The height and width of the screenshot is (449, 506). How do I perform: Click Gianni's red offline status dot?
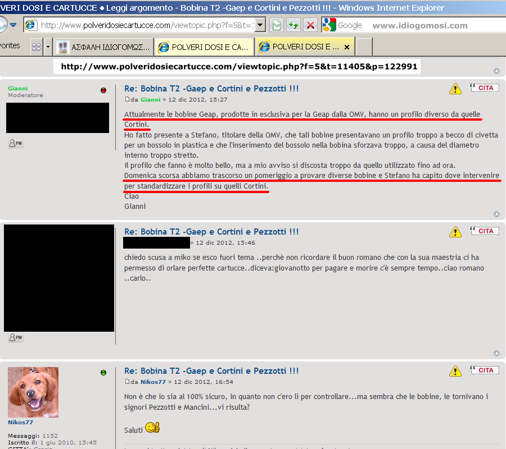pos(103,90)
